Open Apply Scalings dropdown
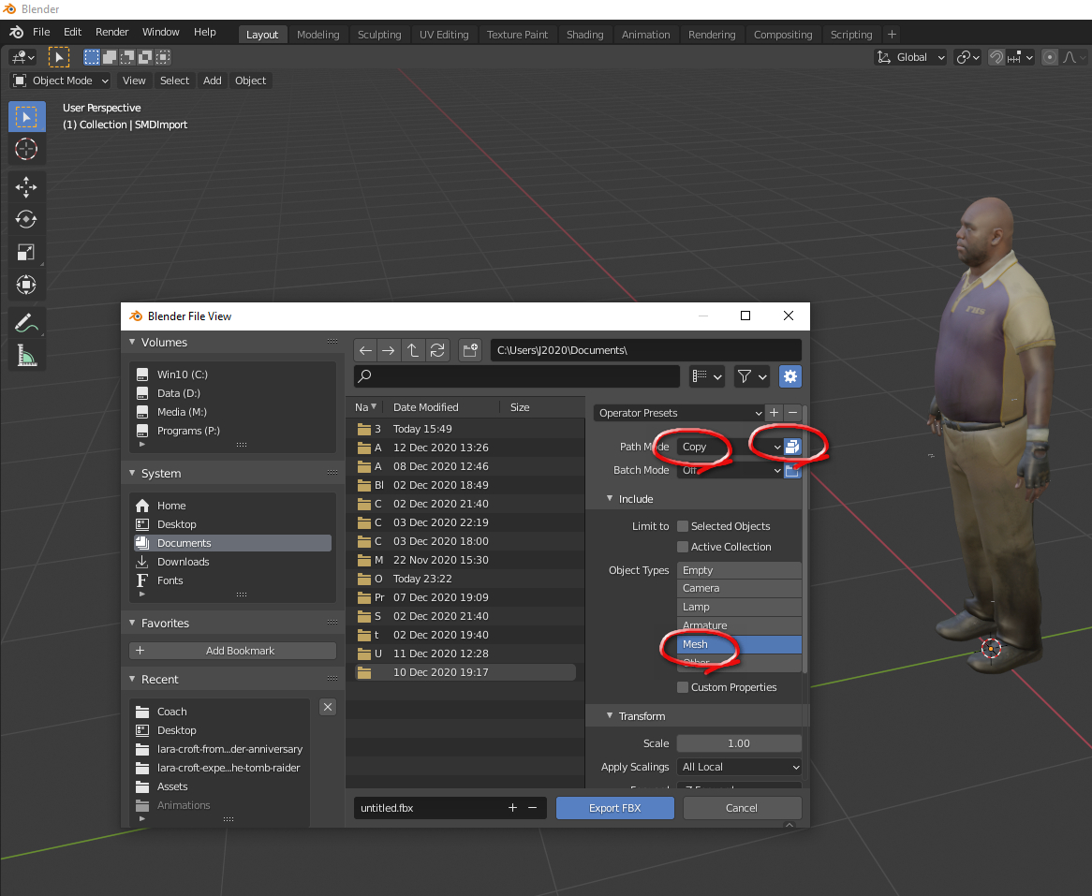Viewport: 1092px width, 896px height. tap(739, 767)
